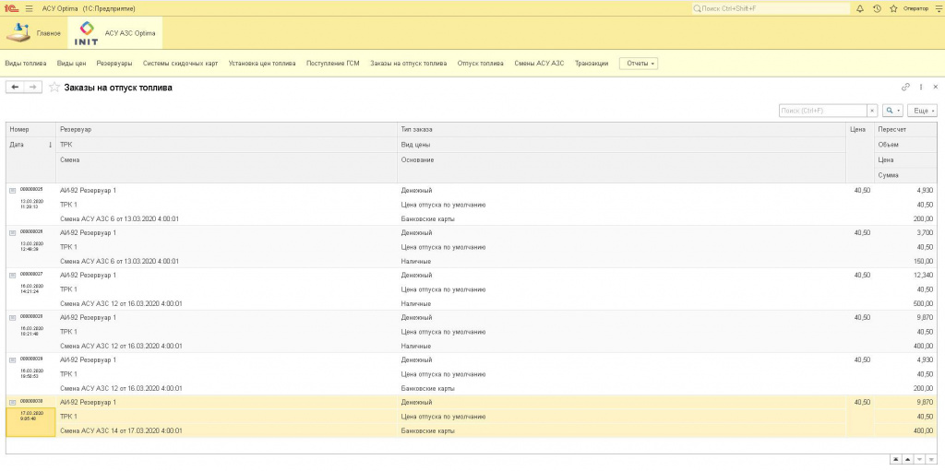Sort by the Номер column header
The height and width of the screenshot is (471, 945).
point(20,129)
